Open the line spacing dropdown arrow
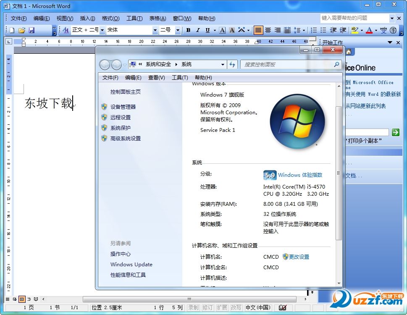Screen dimensions: 407x315 304,30
